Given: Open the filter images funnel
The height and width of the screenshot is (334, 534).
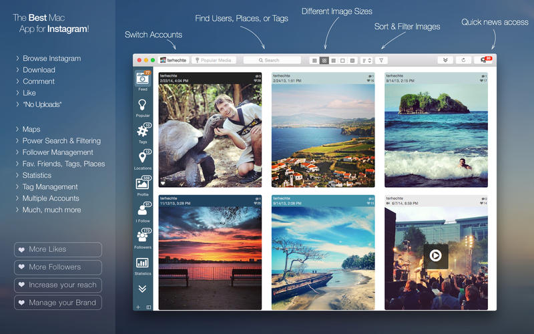Looking at the screenshot, I should (381, 60).
